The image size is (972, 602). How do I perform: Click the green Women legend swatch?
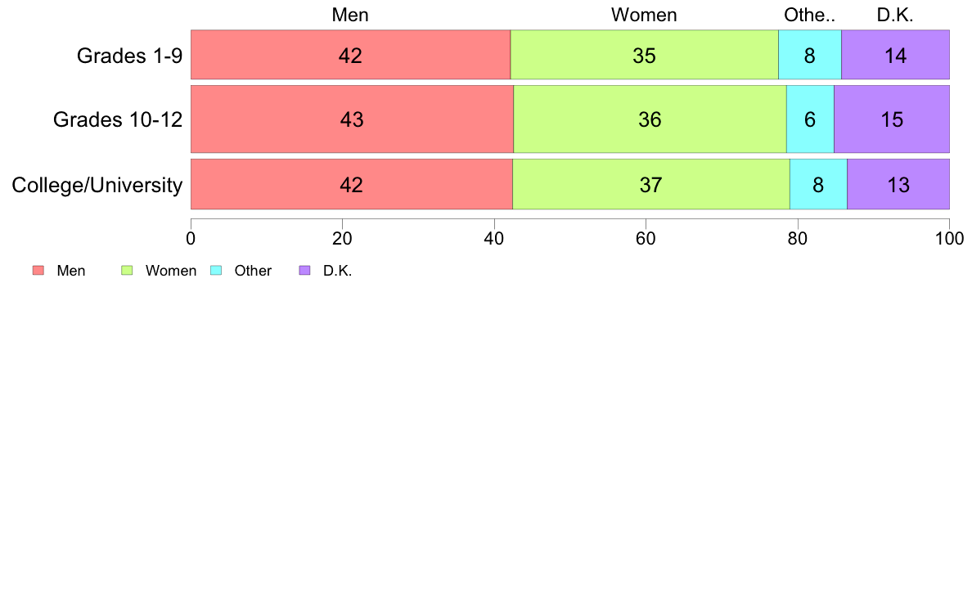pyautogui.click(x=127, y=270)
